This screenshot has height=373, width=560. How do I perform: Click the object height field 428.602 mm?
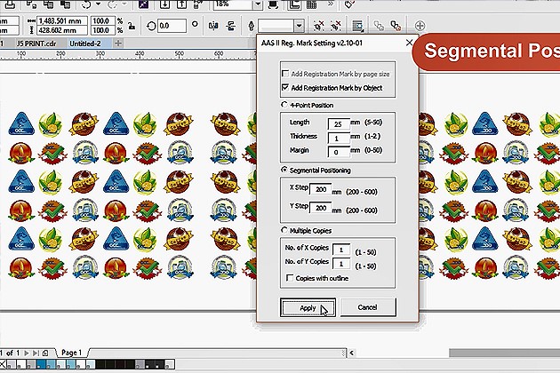[62, 30]
